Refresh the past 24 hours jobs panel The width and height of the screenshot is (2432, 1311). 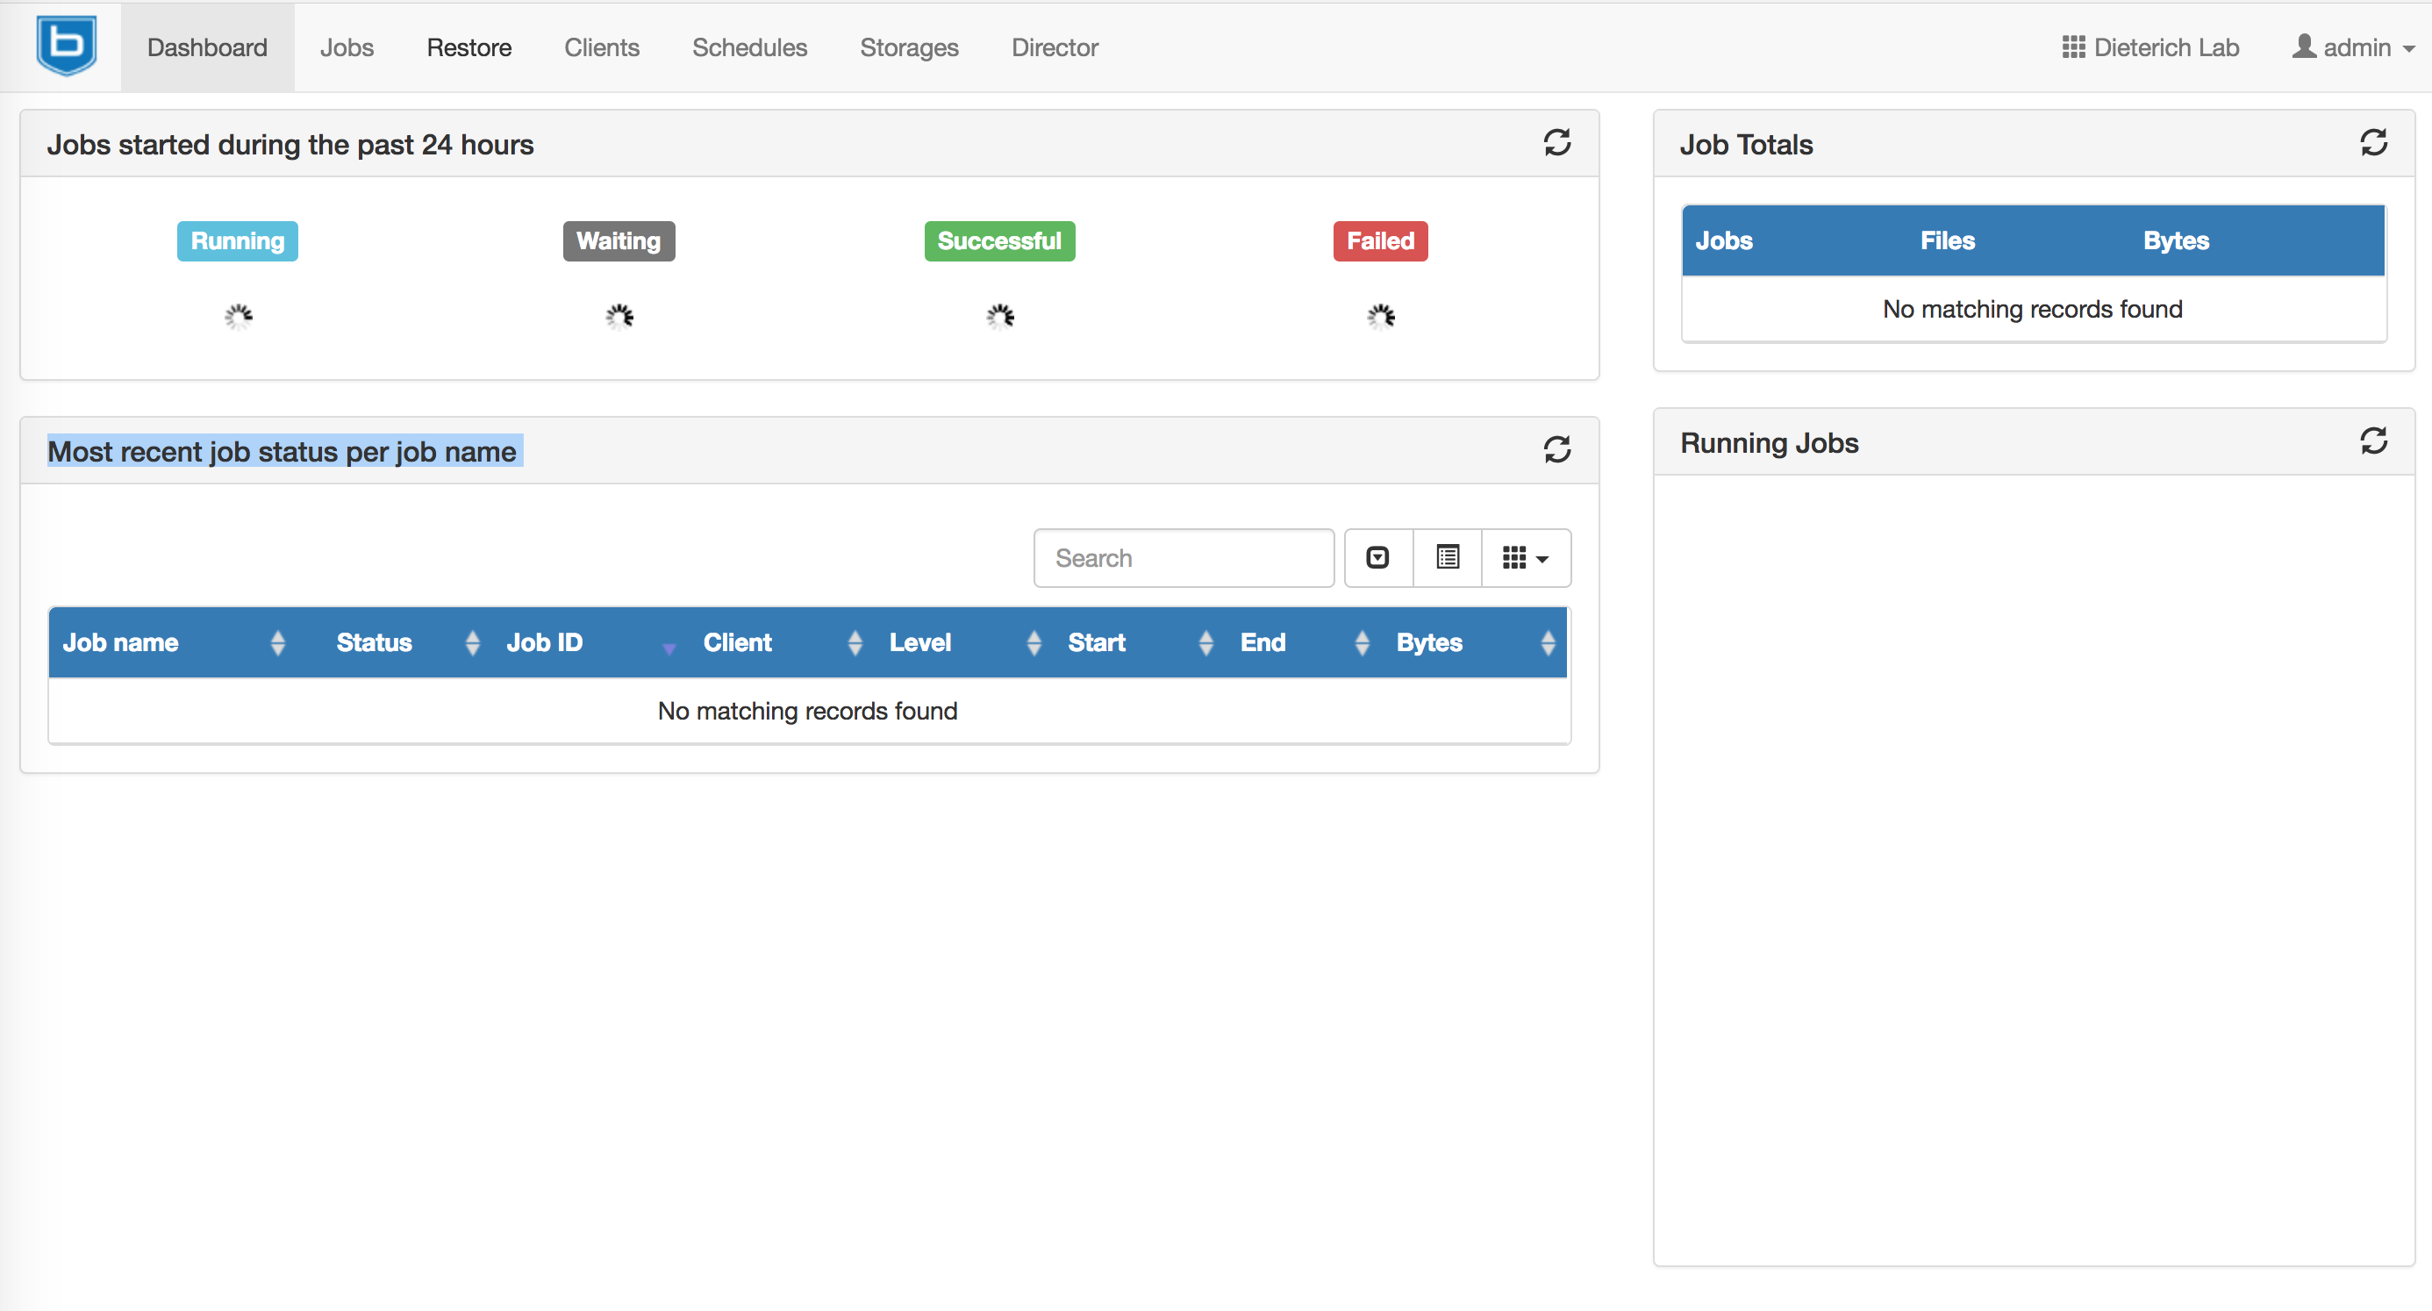[1556, 143]
